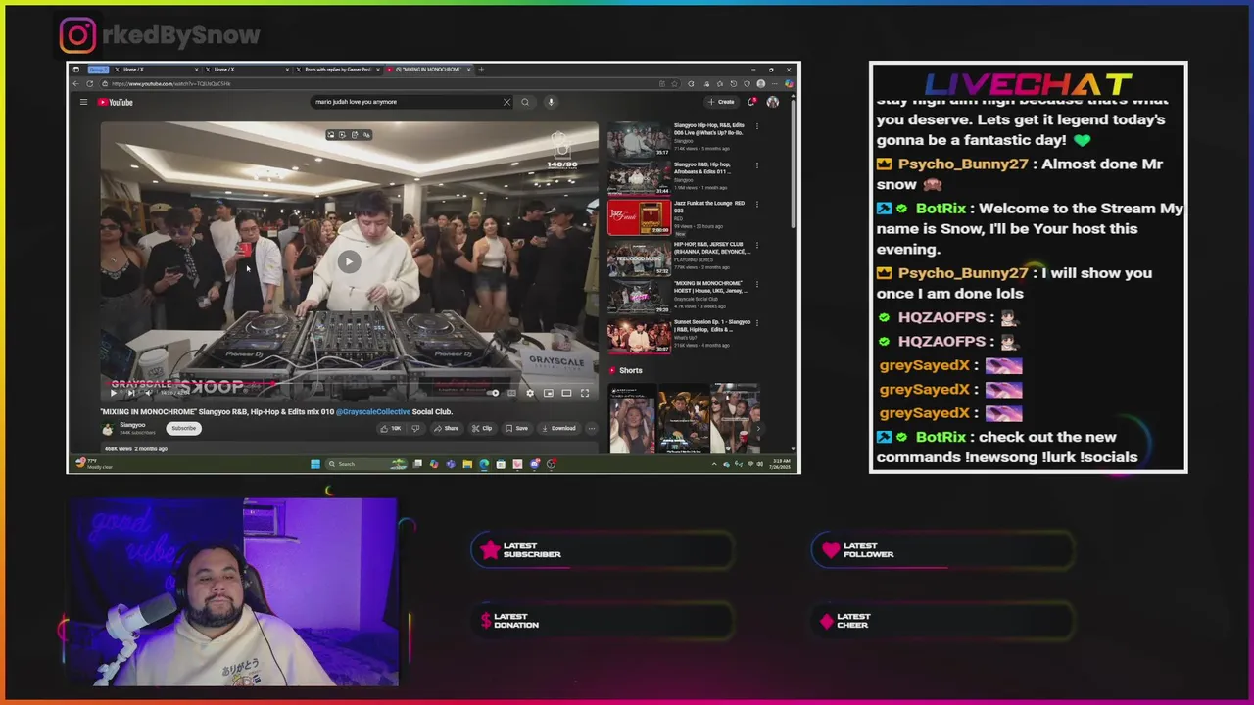Screen dimensions: 1254x705
Task: Click the Create button in YouTube header
Action: 721,102
